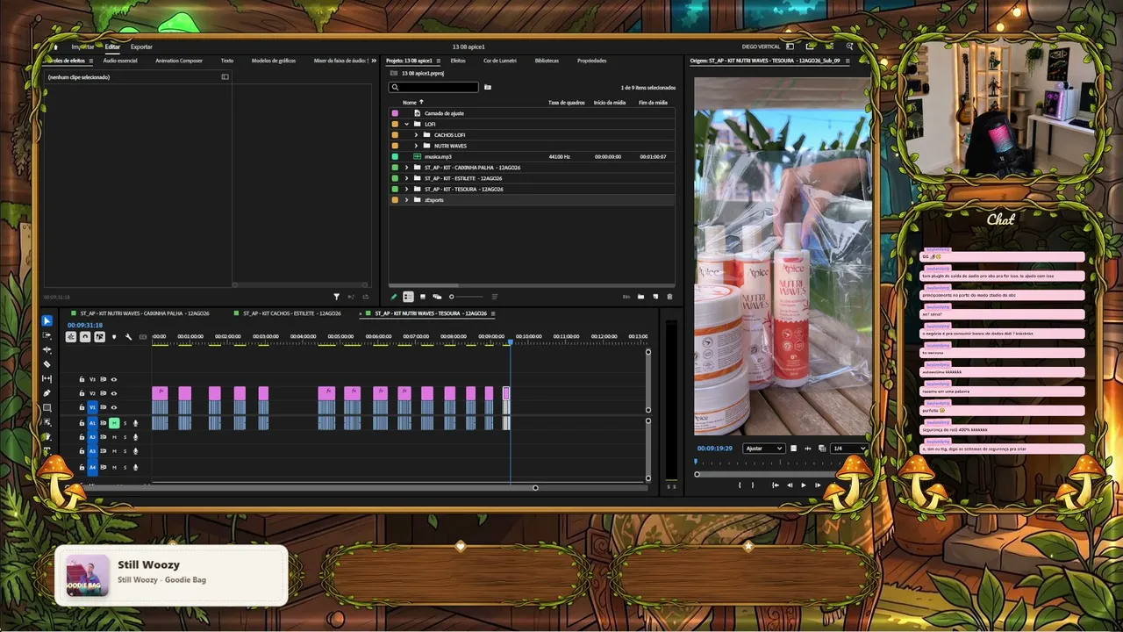The width and height of the screenshot is (1123, 632).
Task: Click timeline horizontal zoom scroll handle
Action: (535, 488)
